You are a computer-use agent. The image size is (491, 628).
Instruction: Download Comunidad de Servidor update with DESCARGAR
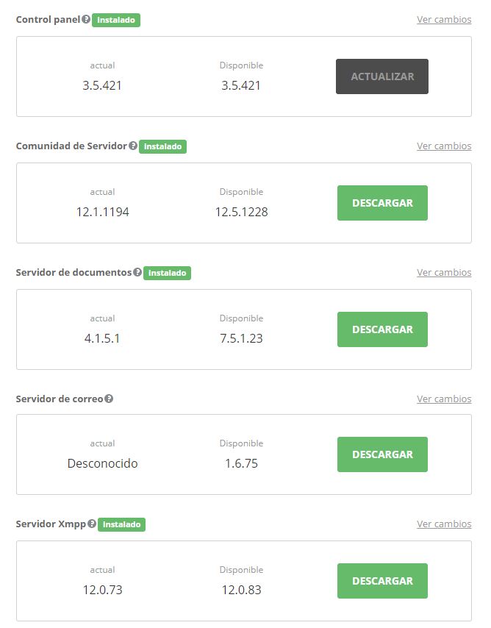tap(382, 203)
